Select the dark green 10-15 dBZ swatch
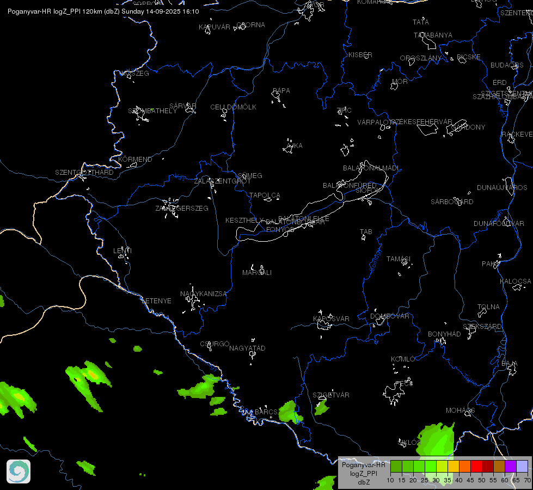The width and height of the screenshot is (533, 490). tap(396, 466)
